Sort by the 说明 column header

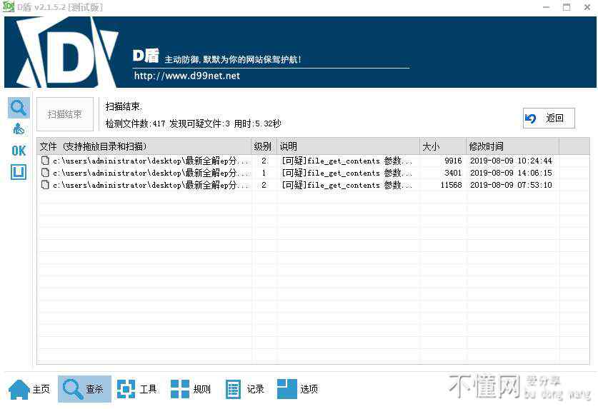pyautogui.click(x=348, y=146)
